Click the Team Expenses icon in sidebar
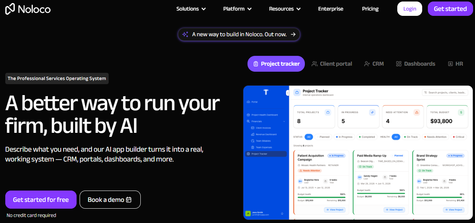This screenshot has width=475, height=223. (x=252, y=147)
